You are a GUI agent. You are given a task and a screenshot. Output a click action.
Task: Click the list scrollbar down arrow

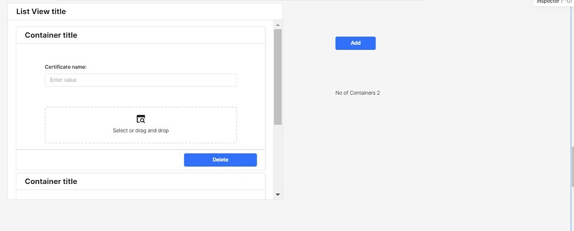click(277, 194)
